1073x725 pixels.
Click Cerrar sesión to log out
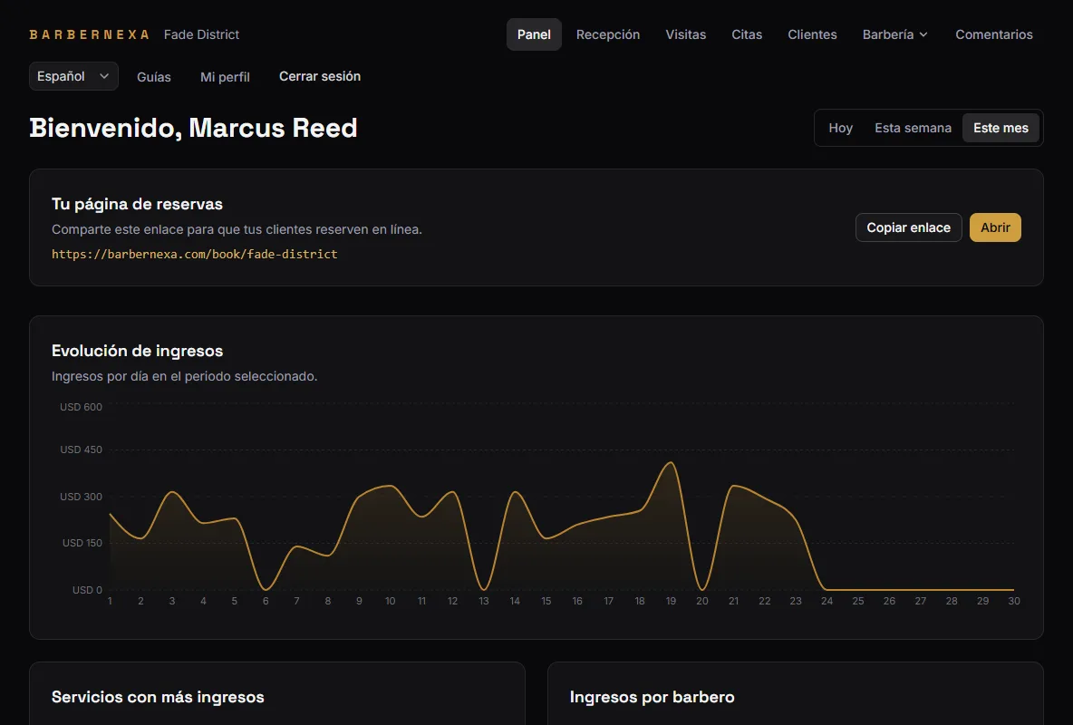(320, 76)
